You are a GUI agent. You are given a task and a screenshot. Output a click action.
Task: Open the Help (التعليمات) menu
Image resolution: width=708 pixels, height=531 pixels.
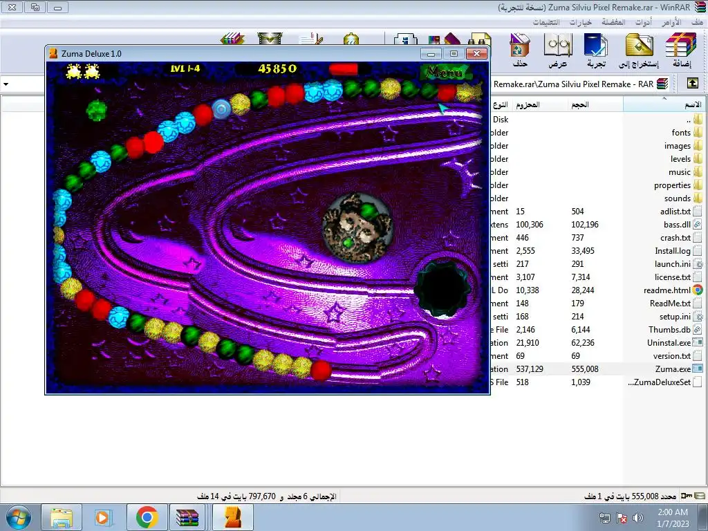click(x=546, y=21)
